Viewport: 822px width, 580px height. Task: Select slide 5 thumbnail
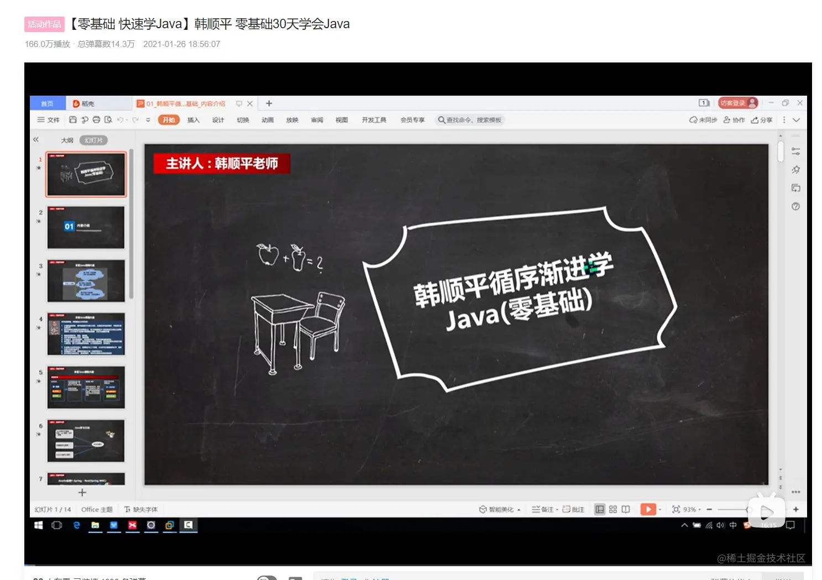tap(86, 387)
